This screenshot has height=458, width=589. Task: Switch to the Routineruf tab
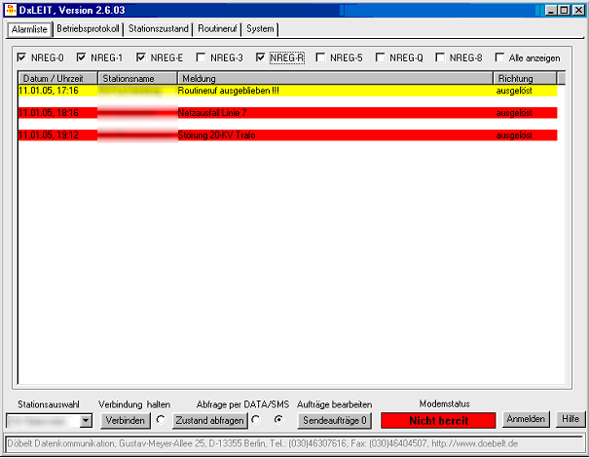(217, 29)
